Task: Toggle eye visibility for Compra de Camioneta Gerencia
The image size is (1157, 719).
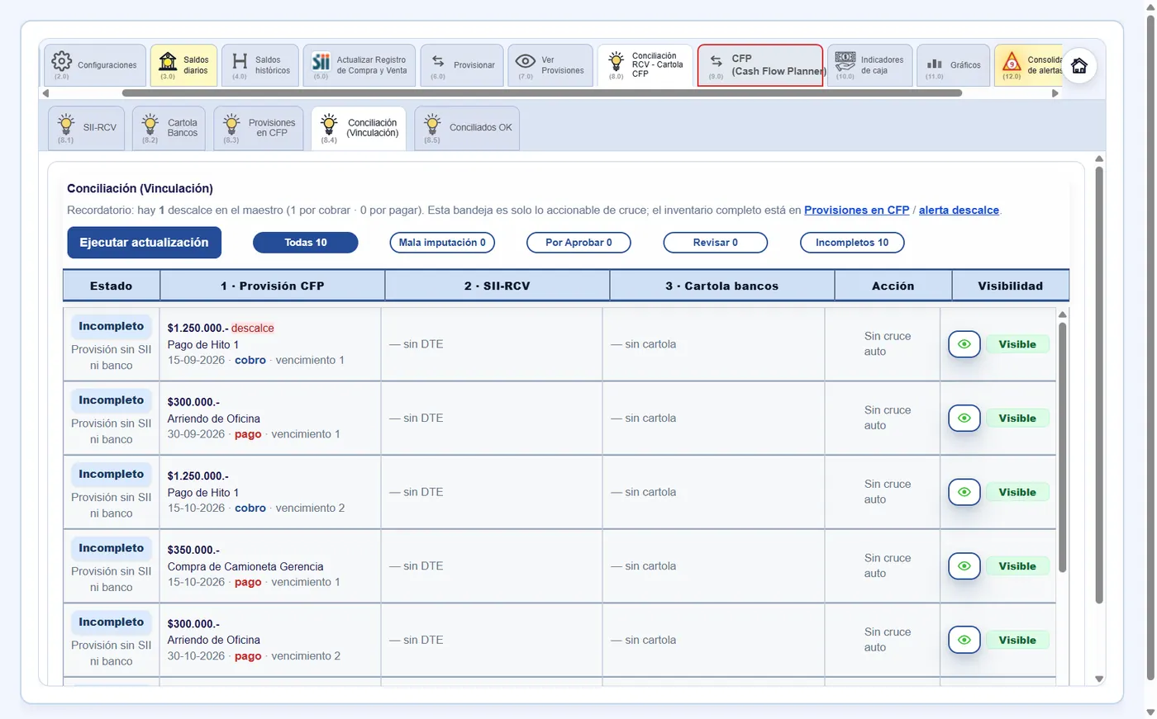Action: click(x=964, y=566)
